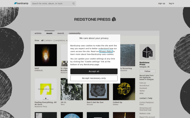Viewport: 190px width, 118px height.
Task: Open Streaming and Download help
Action: click(x=145, y=109)
